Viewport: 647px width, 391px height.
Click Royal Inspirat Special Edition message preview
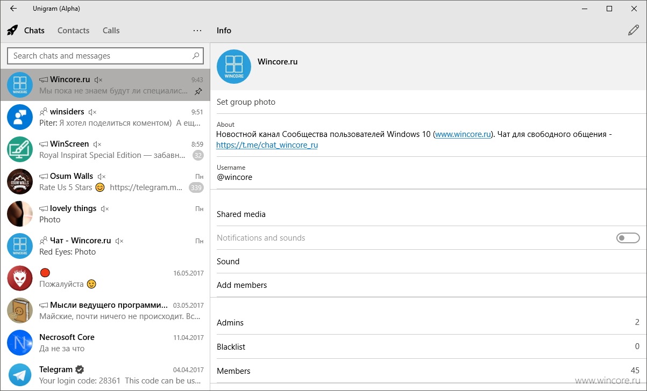(x=113, y=155)
